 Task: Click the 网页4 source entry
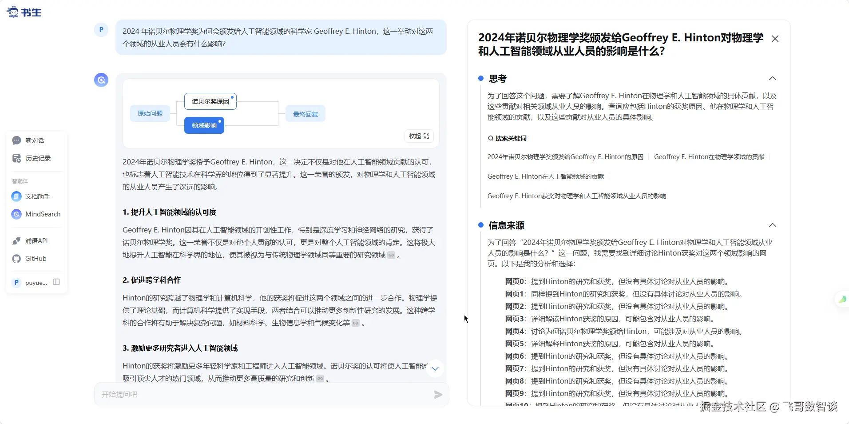625,332
